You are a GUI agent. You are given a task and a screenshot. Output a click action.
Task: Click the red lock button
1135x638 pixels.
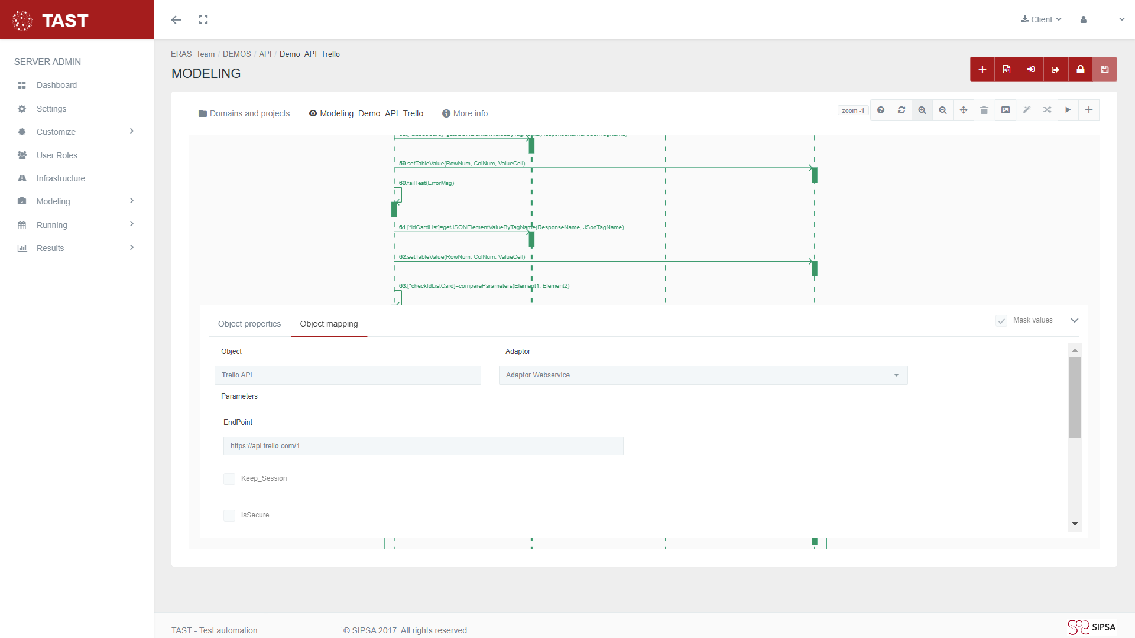pyautogui.click(x=1080, y=69)
